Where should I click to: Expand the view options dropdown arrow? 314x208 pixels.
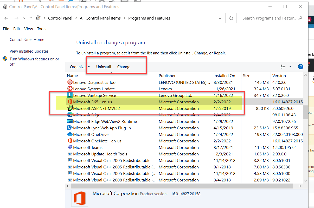click(x=291, y=67)
